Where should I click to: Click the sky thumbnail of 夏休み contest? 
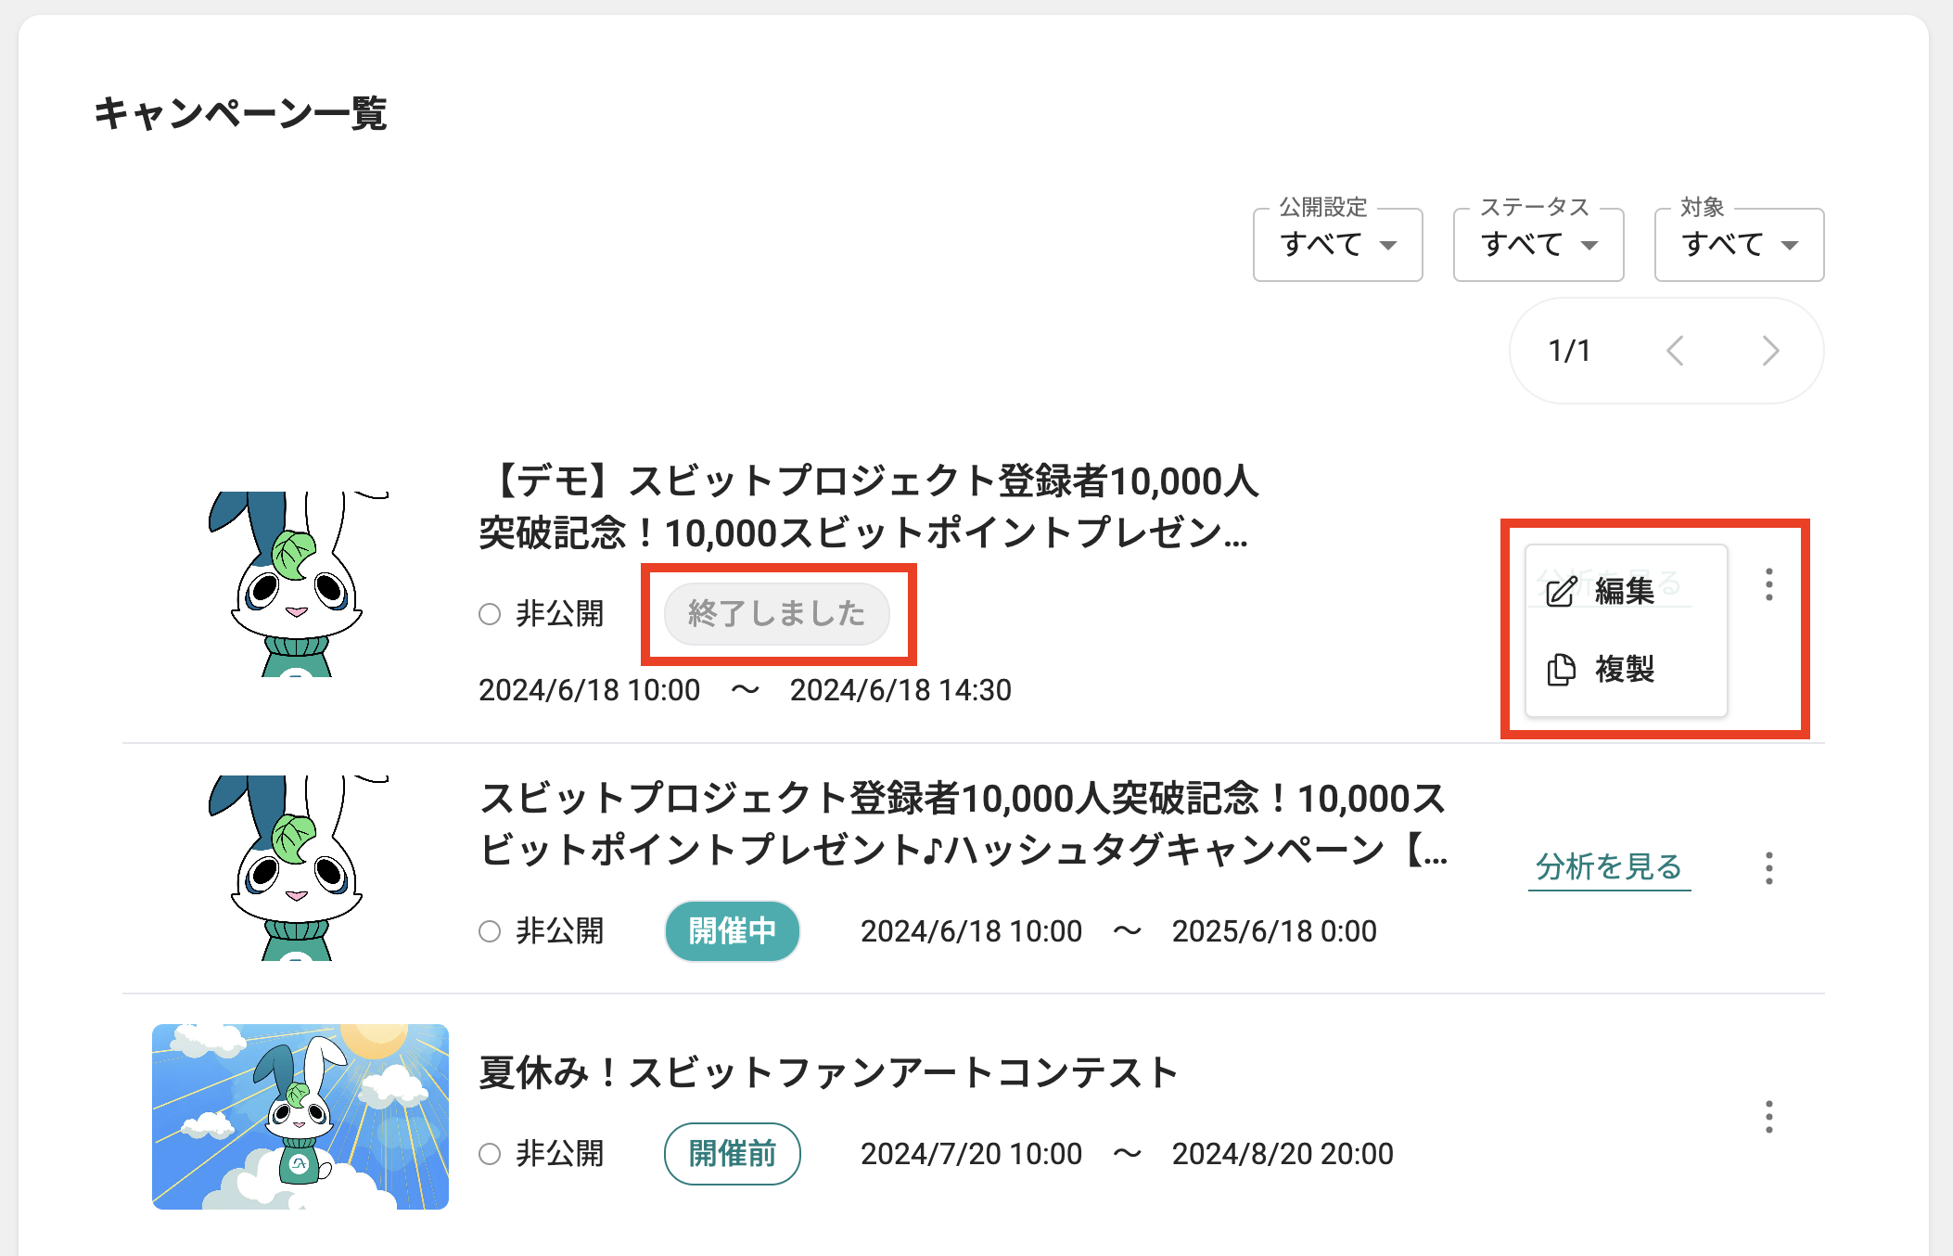click(x=300, y=1117)
